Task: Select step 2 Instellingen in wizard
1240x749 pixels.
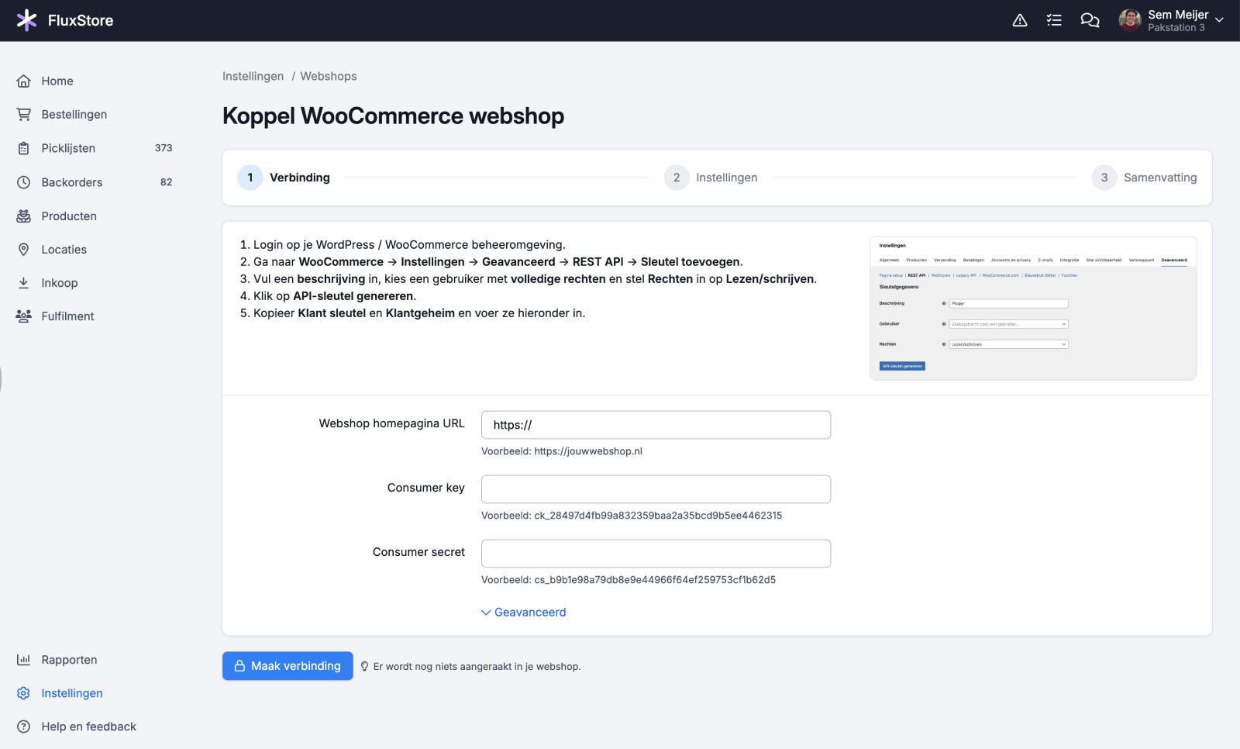Action: tap(711, 178)
